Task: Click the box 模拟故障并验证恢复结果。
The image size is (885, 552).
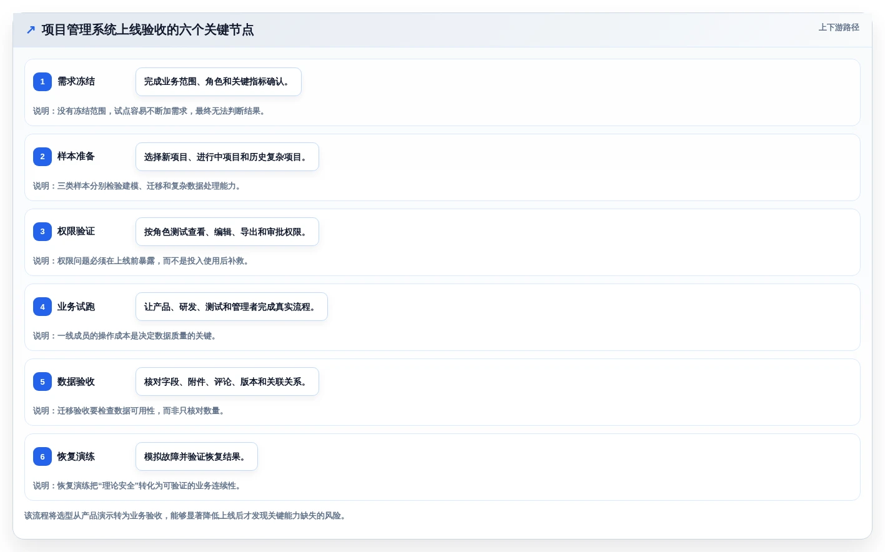Action: (x=197, y=456)
